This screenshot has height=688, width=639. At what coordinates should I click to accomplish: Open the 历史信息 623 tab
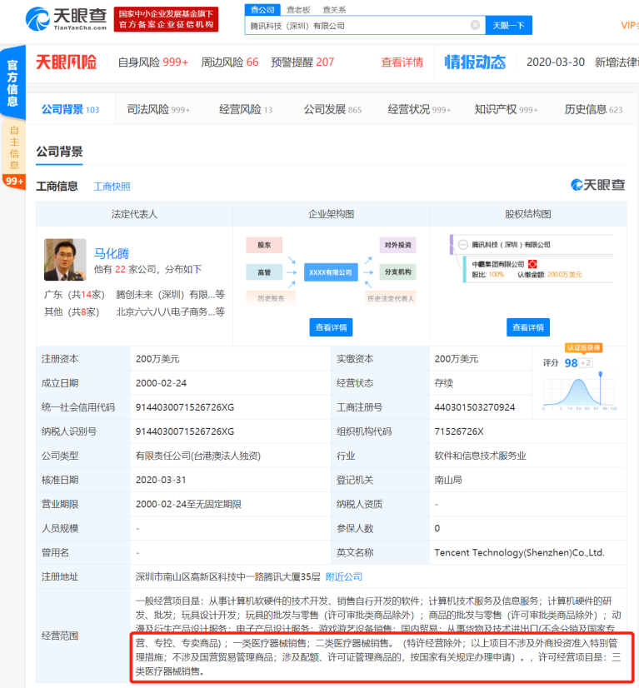click(x=593, y=109)
